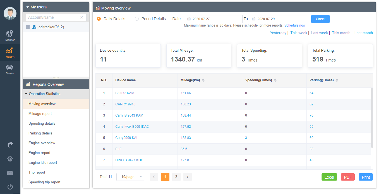Viewport: 381px width, 194px height.
Task: Select the Period Details radio button
Action: point(137,19)
